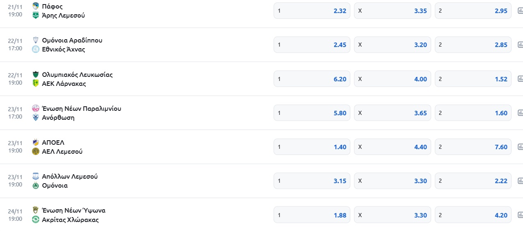Pick away win 1.52 for ΑΕΚ Λάρνακας
523x231 pixels.
(x=473, y=79)
